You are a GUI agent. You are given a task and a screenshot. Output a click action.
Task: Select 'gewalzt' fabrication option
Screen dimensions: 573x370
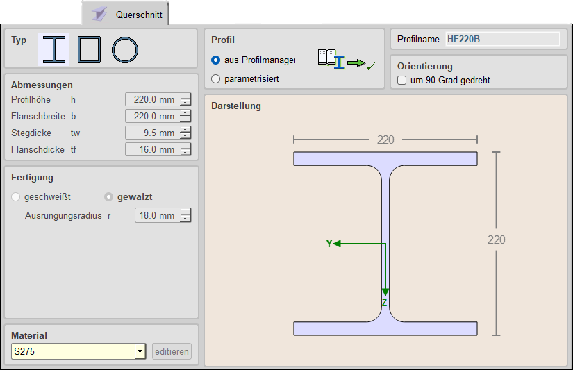[108, 197]
